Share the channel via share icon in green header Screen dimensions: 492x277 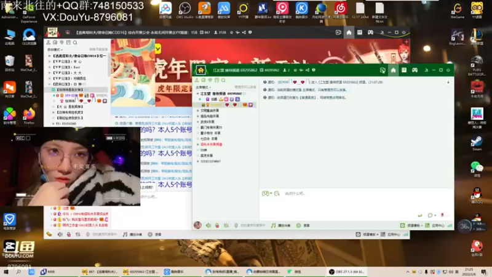pyautogui.click(x=307, y=70)
